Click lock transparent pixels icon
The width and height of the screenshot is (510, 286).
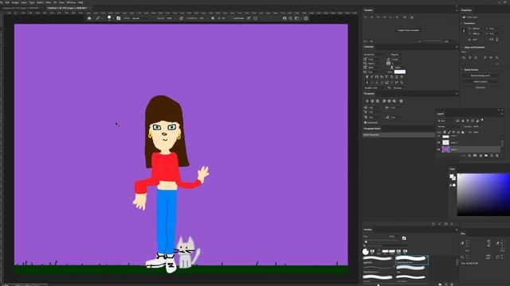pos(445,133)
